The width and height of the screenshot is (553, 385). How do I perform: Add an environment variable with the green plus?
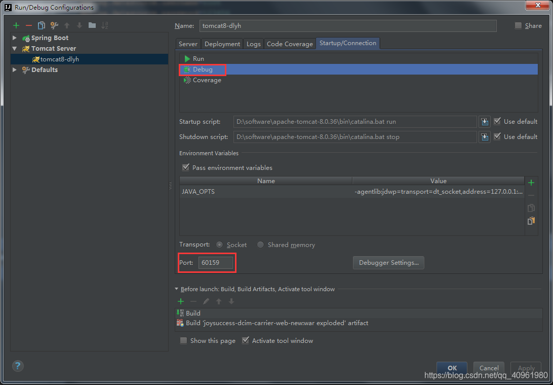(531, 183)
